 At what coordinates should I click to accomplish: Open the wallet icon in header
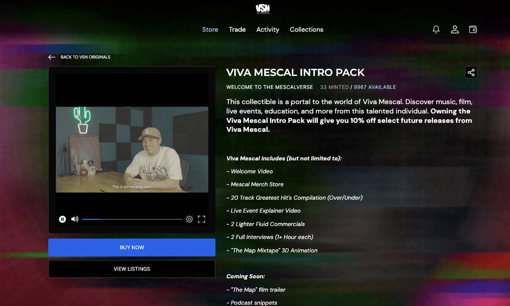[x=473, y=29]
